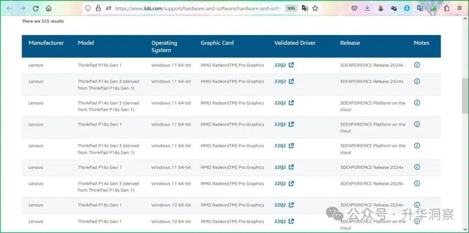Open the Save to Pocket icon

354,8
